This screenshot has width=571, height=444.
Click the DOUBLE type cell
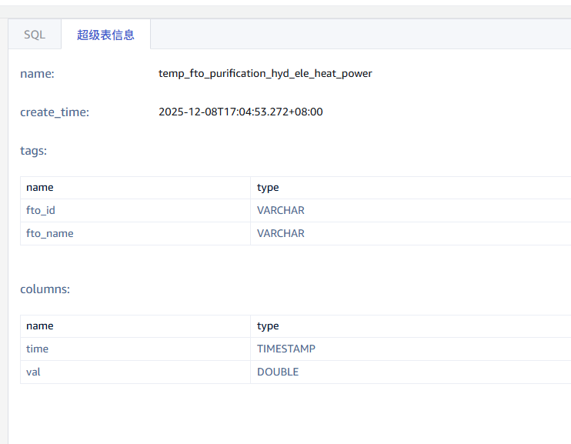(278, 372)
